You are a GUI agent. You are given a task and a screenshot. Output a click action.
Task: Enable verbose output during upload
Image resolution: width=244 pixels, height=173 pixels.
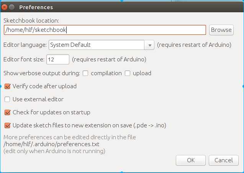[x=128, y=73]
